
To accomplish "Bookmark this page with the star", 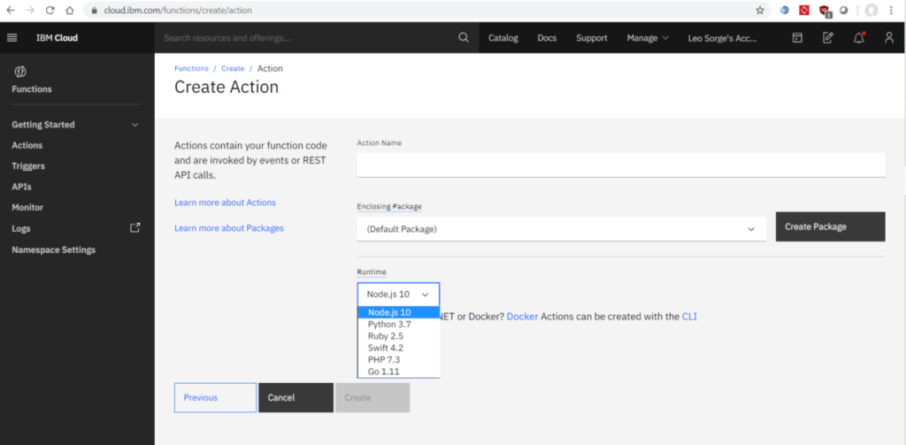I will pos(760,10).
